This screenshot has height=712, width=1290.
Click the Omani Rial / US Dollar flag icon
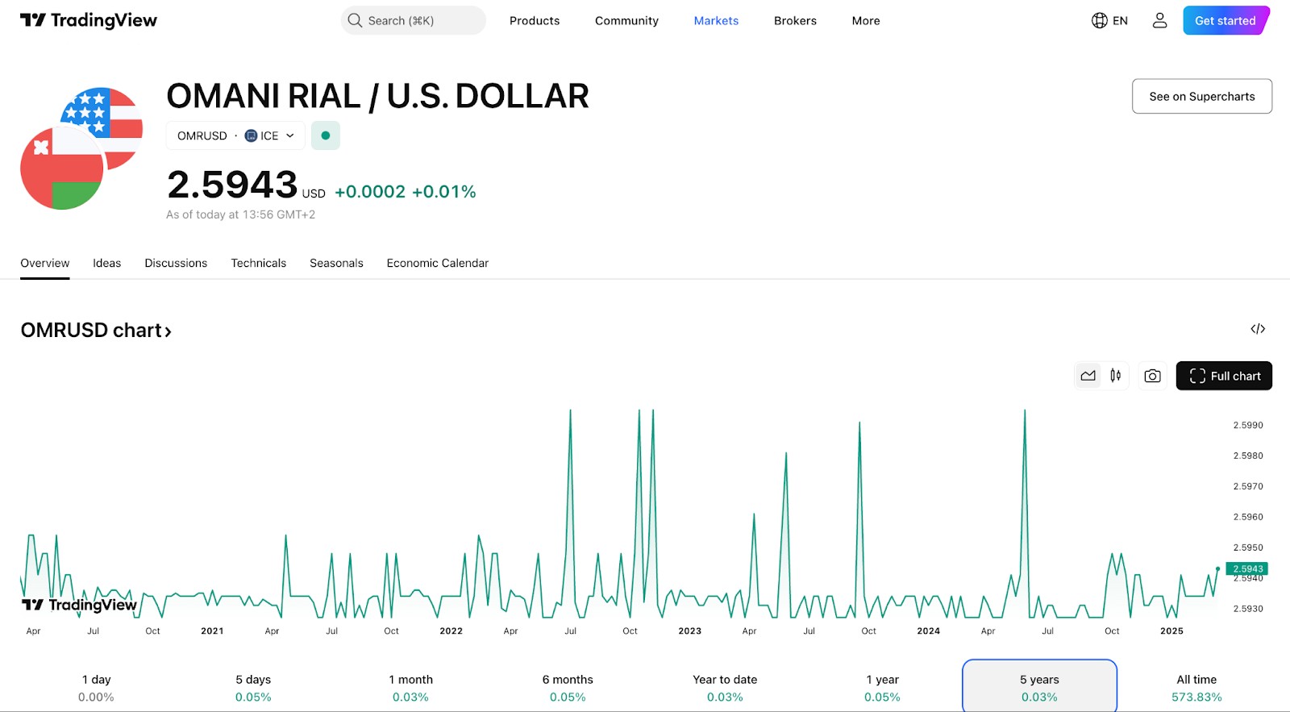pyautogui.click(x=81, y=148)
